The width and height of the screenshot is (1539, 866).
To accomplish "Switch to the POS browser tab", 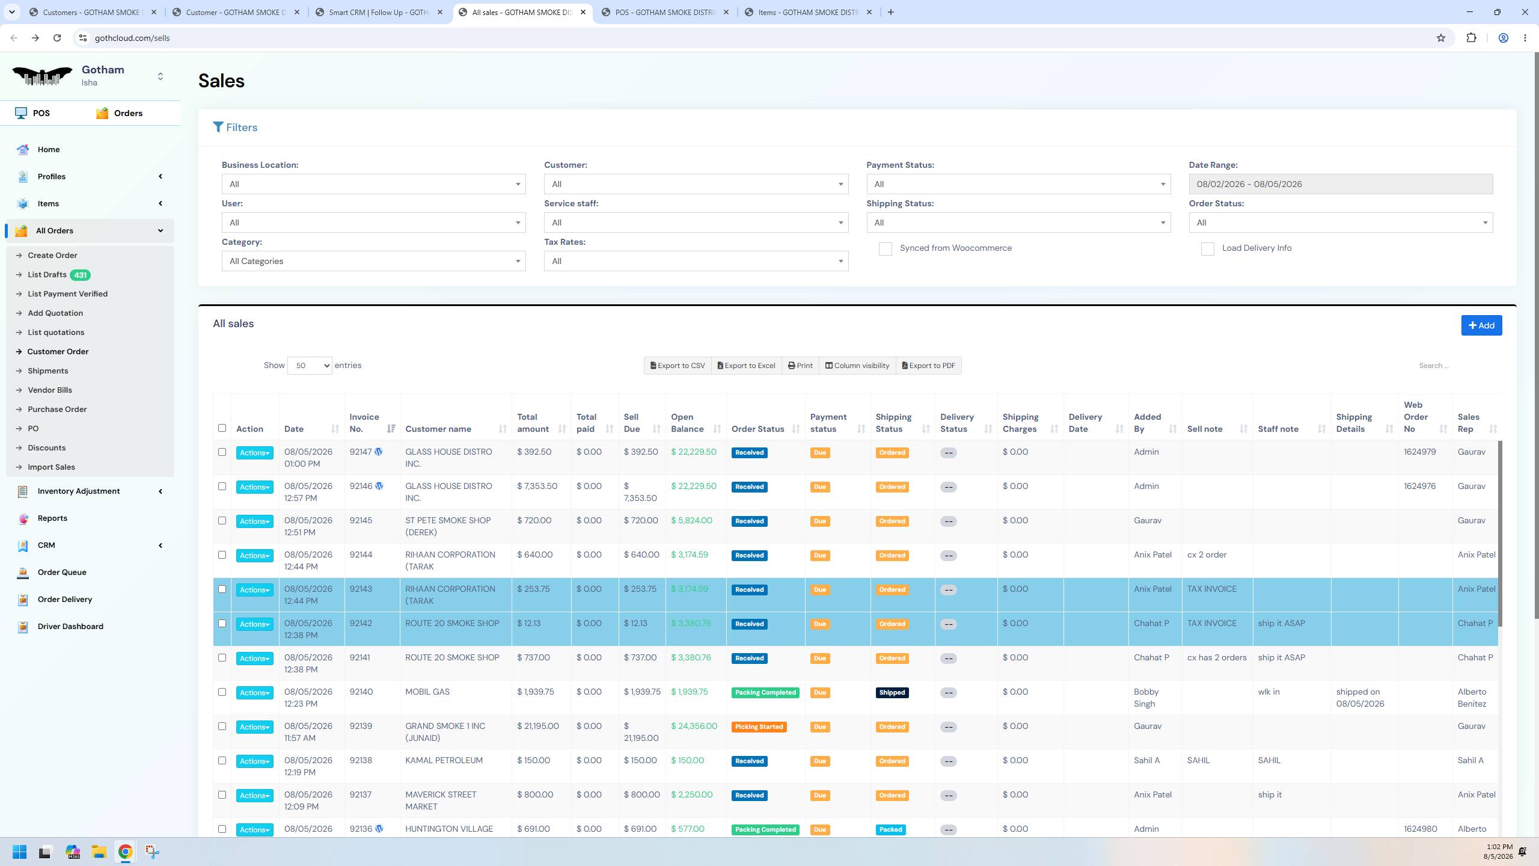I will click(664, 12).
